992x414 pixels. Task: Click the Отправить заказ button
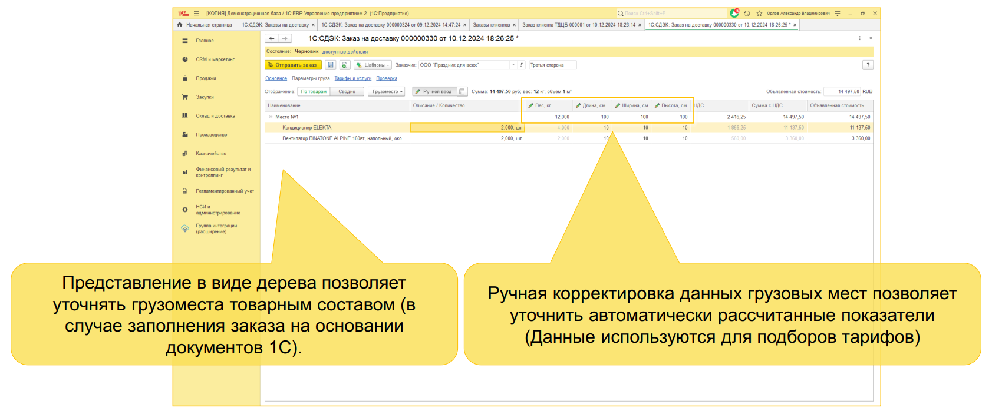pyautogui.click(x=292, y=65)
